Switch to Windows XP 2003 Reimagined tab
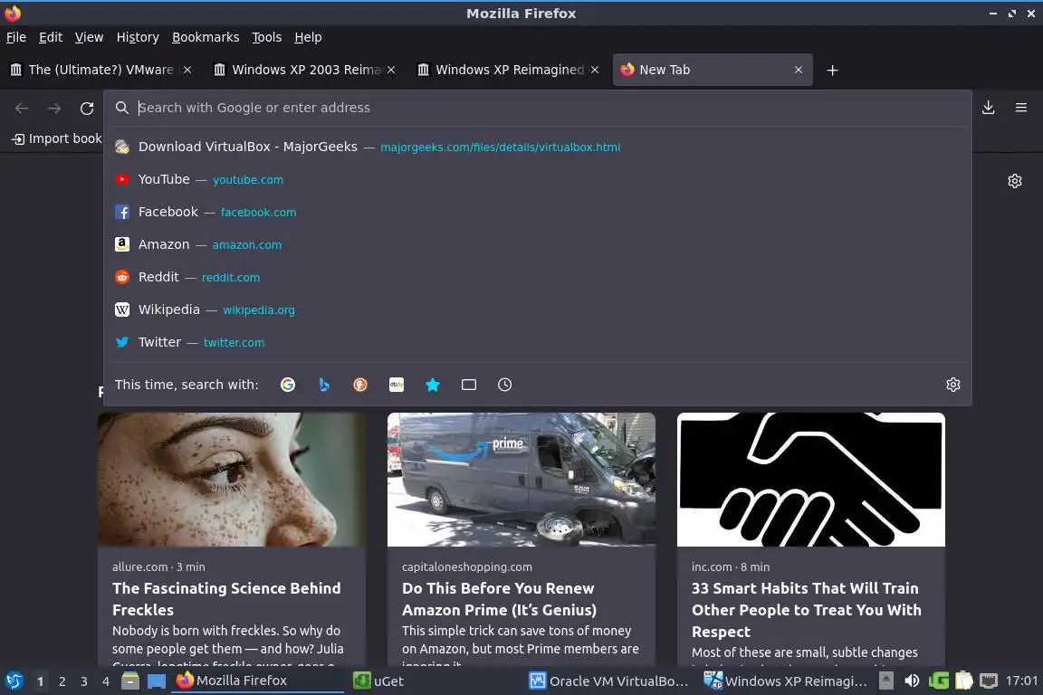This screenshot has width=1043, height=695. click(304, 70)
